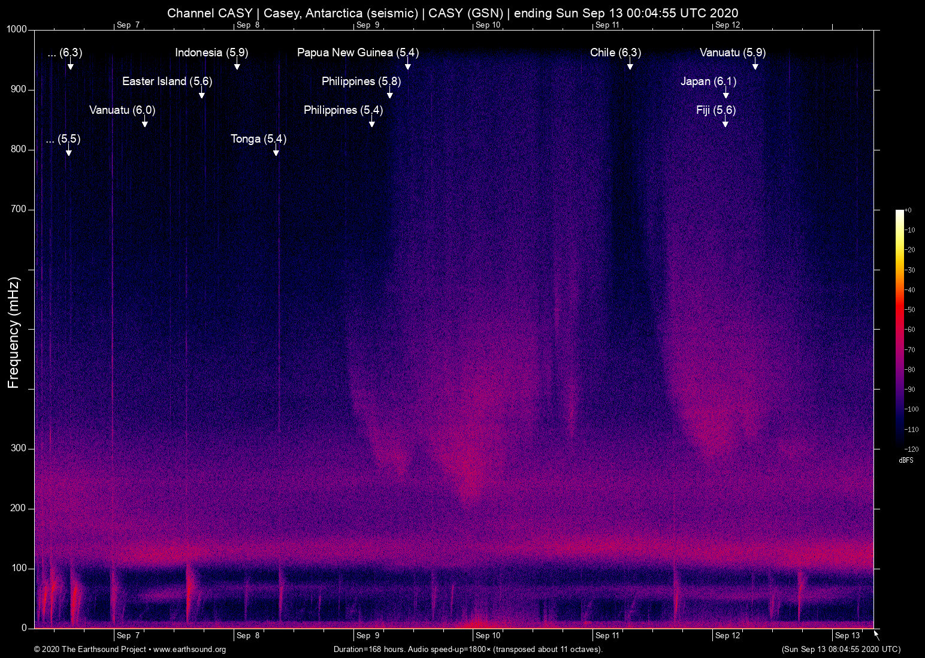Select the Philippines (5.4) annotation

click(342, 110)
